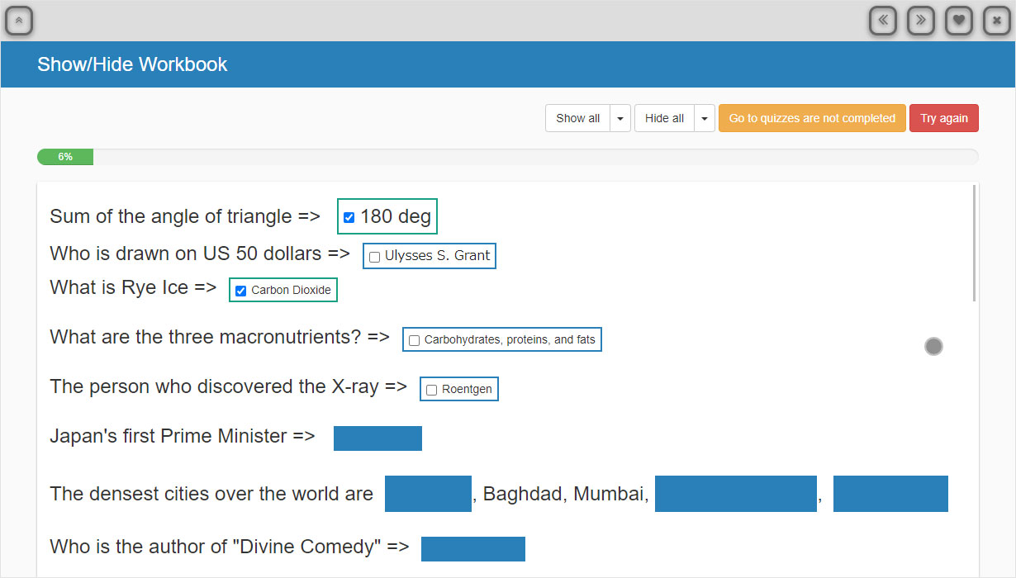The height and width of the screenshot is (578, 1016).
Task: Click the collapse-up double chevron icon
Action: click(19, 21)
